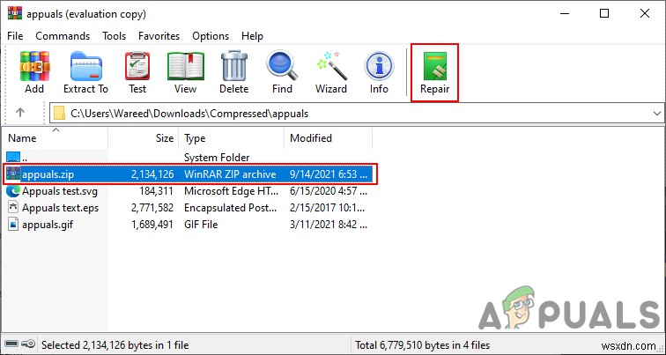
Task: Open the Find magnifier tool
Action: [x=282, y=66]
